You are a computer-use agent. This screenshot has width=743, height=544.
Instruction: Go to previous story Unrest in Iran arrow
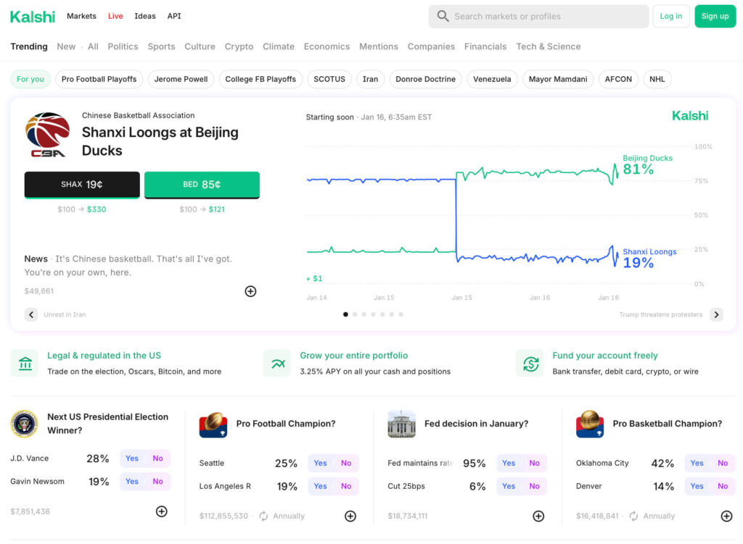31,314
